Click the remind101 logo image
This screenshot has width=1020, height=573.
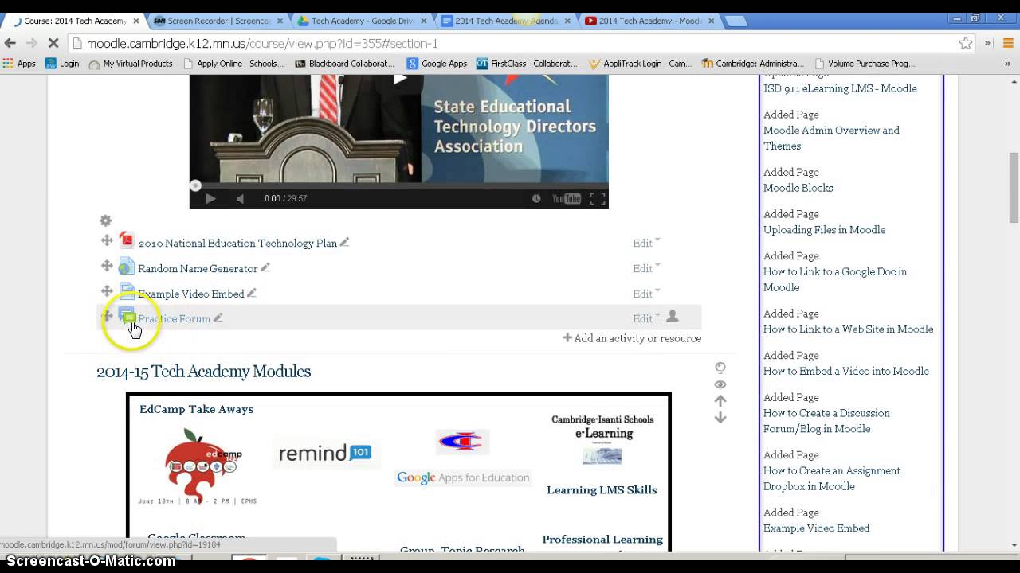click(x=325, y=453)
